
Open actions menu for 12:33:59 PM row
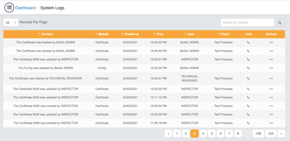271,89
